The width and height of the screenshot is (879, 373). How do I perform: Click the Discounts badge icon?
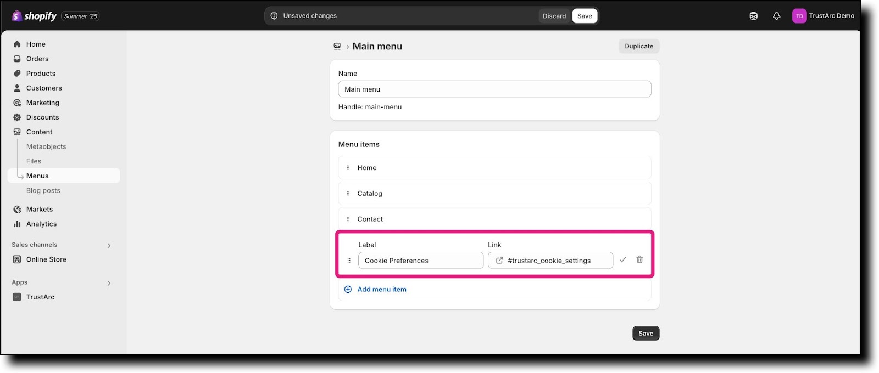point(17,117)
